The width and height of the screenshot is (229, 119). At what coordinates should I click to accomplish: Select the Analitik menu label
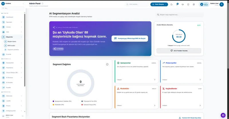tap(8, 87)
